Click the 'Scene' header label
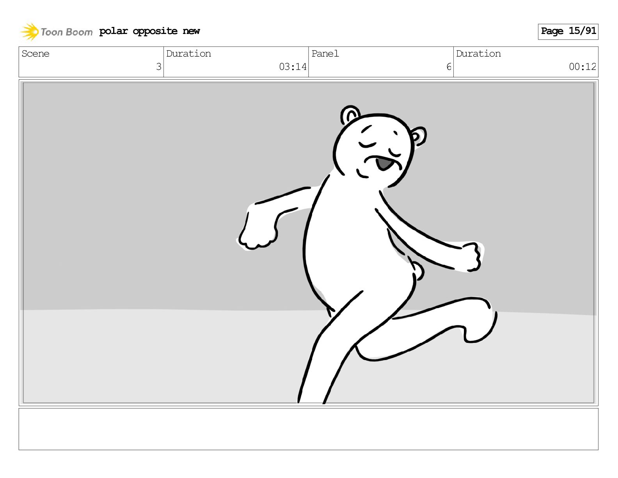Screen dimensions: 618x478 [x=36, y=54]
